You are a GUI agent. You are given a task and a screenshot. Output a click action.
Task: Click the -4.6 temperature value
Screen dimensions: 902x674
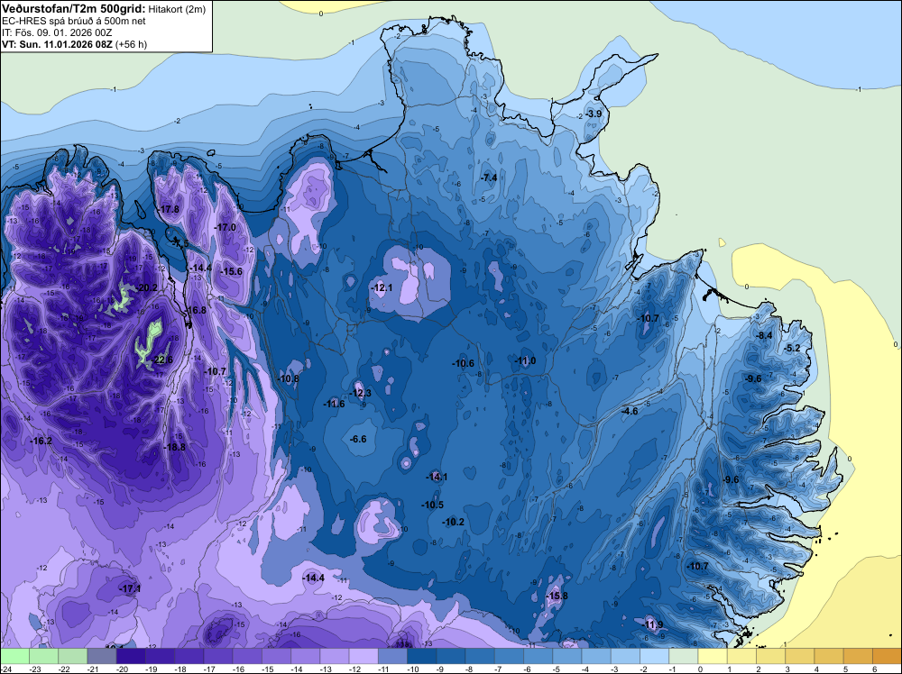click(630, 412)
